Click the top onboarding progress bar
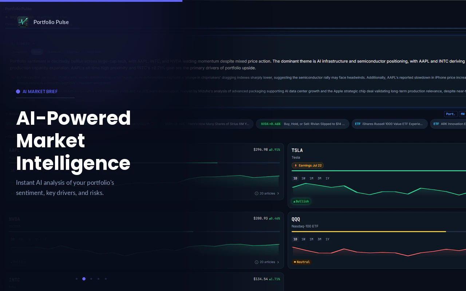Screen dimensions: 466x291 coord(91,1)
